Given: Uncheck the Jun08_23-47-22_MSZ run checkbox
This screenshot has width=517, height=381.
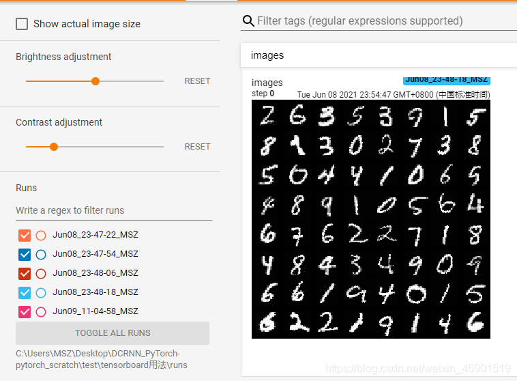Looking at the screenshot, I should [25, 235].
